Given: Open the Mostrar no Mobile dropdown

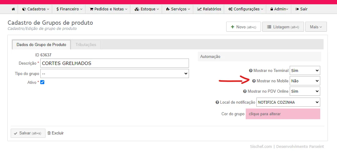Looking at the screenshot, I should tap(305, 81).
